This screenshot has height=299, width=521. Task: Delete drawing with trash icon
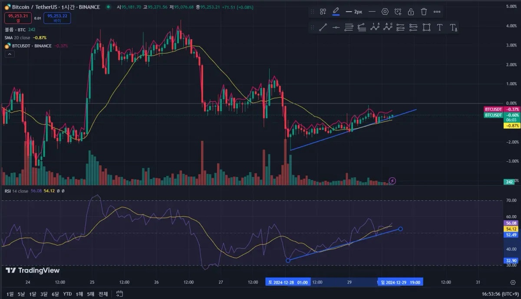(x=424, y=12)
